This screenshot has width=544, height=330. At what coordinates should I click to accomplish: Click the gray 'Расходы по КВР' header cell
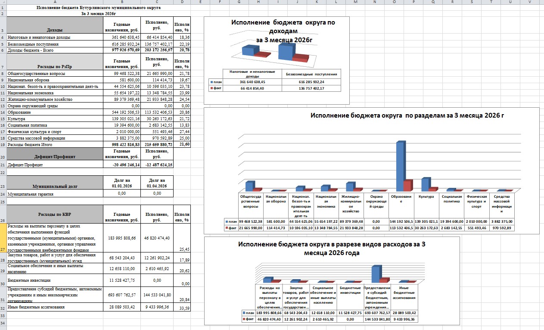click(55, 214)
